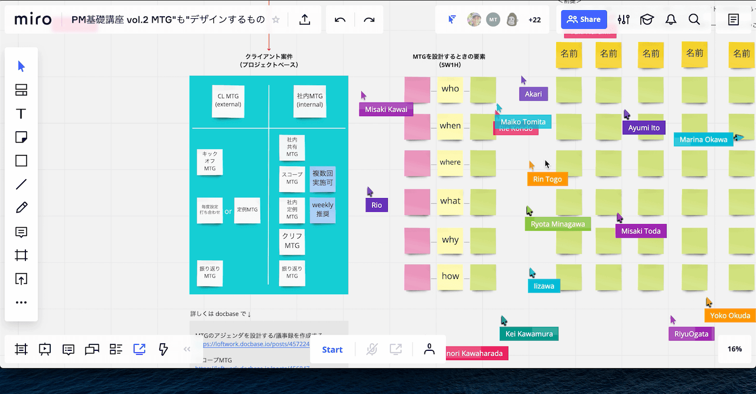The width and height of the screenshot is (756, 394).
Task: Click the first collaborator avatar photo
Action: (x=474, y=19)
